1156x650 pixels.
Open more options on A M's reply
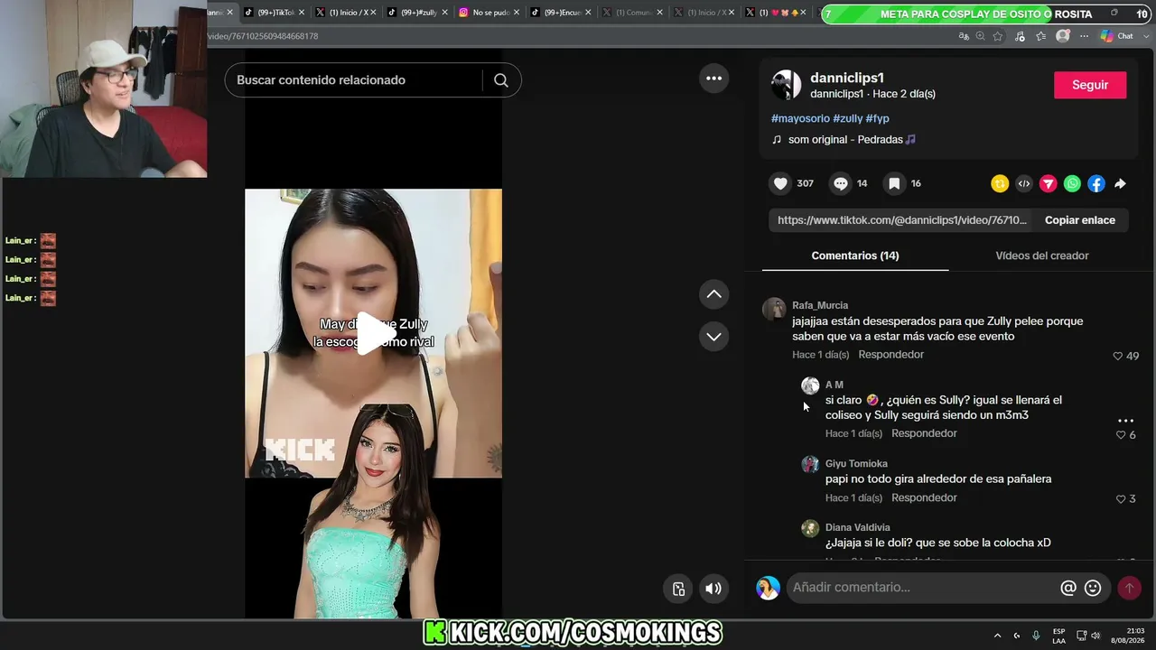click(x=1125, y=421)
